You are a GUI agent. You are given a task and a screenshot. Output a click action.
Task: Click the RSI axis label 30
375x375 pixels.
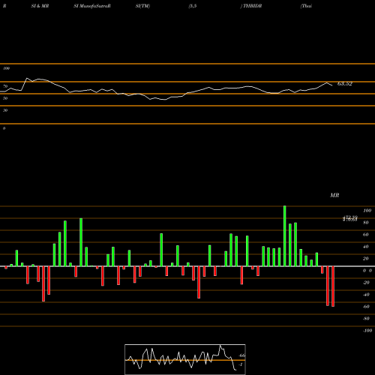pyautogui.click(x=5, y=110)
